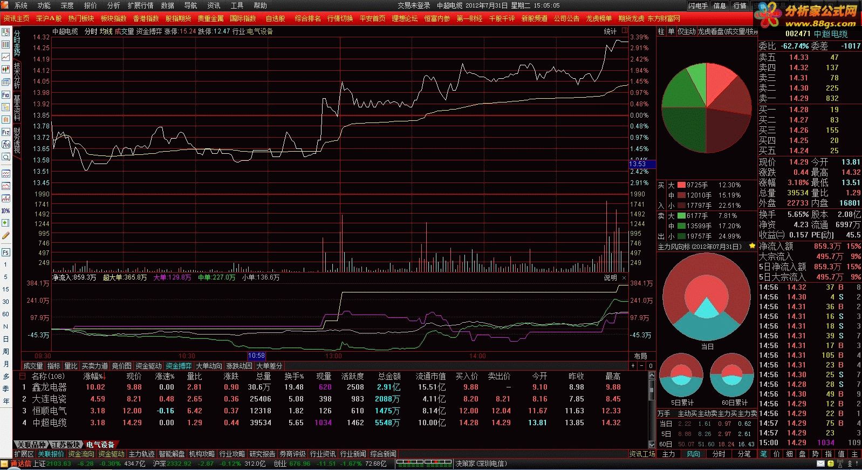
Task: Toggle the 仅主动 filter
Action: (686, 32)
